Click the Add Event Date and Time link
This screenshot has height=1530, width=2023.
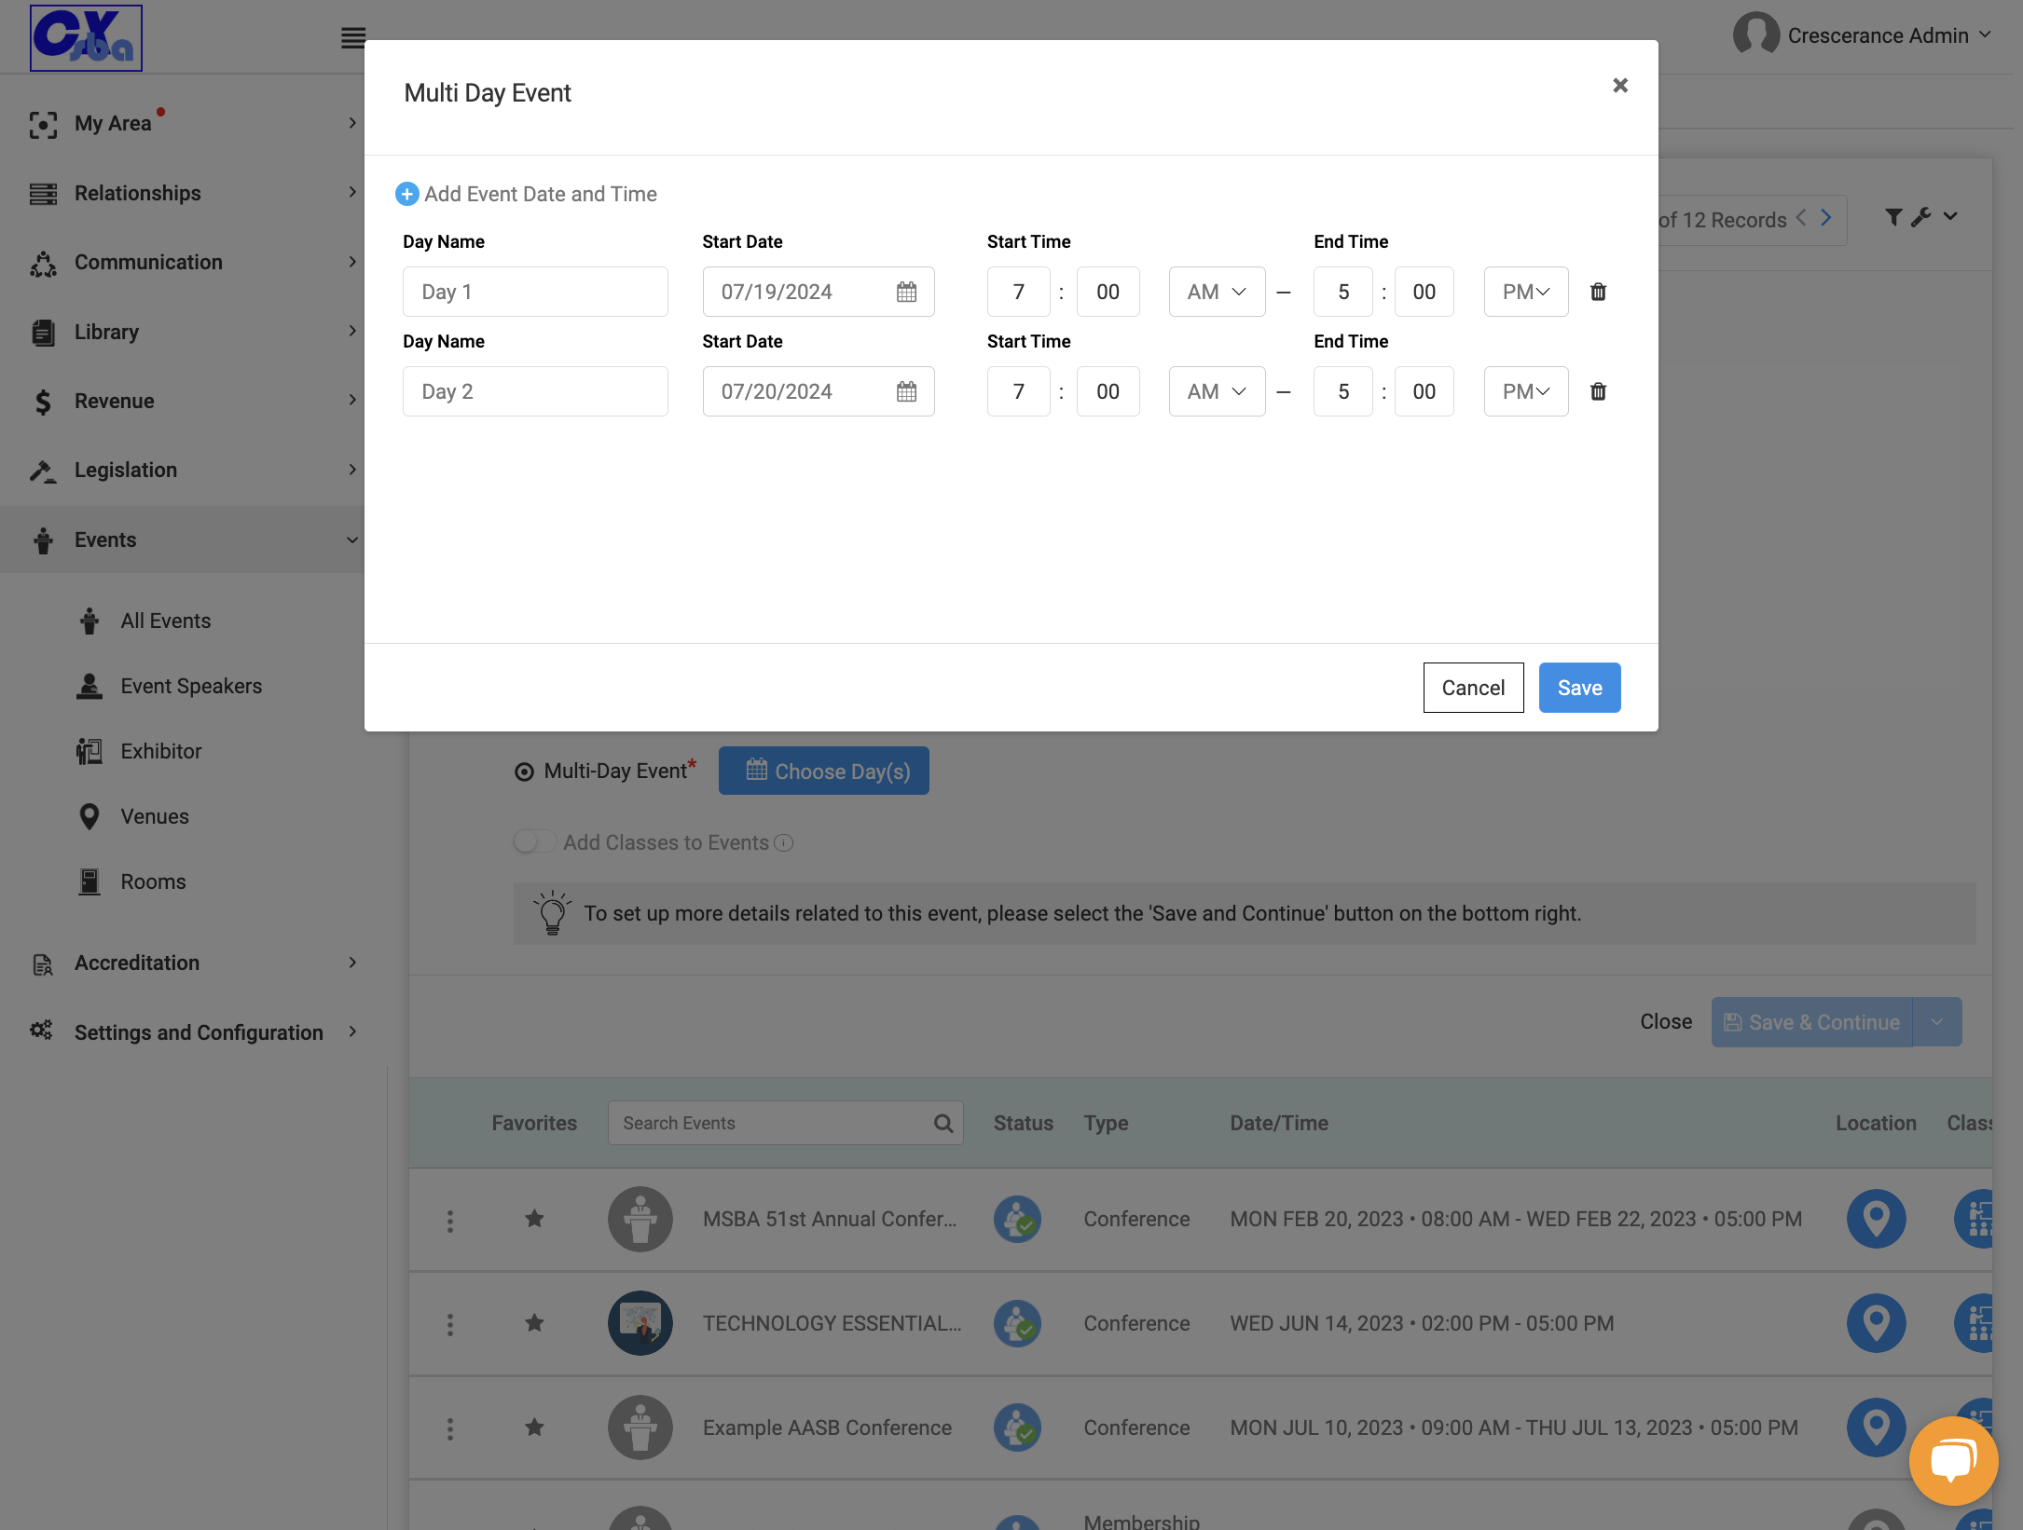[x=541, y=194]
